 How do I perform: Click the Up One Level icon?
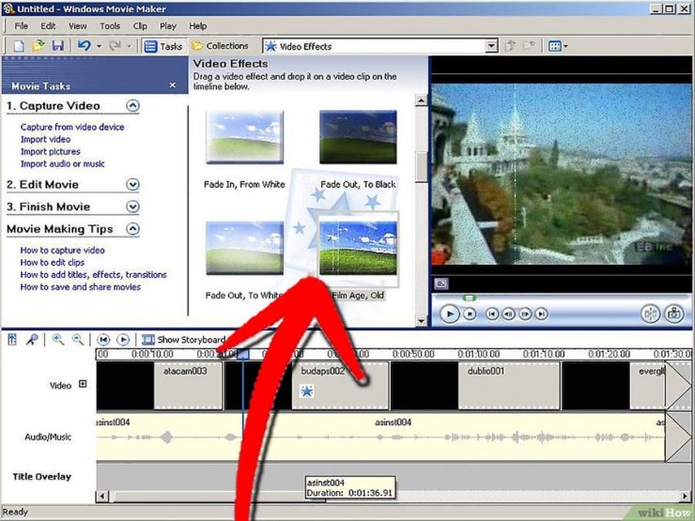click(x=510, y=46)
